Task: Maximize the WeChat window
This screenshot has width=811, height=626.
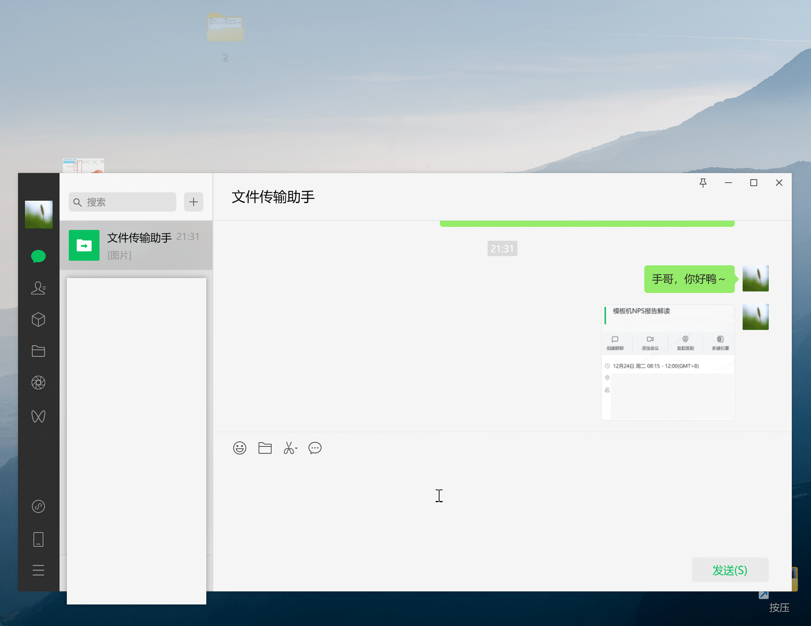Action: 754,183
